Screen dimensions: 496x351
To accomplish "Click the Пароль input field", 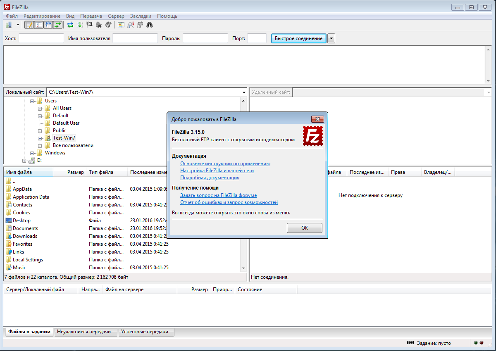I will click(x=205, y=38).
